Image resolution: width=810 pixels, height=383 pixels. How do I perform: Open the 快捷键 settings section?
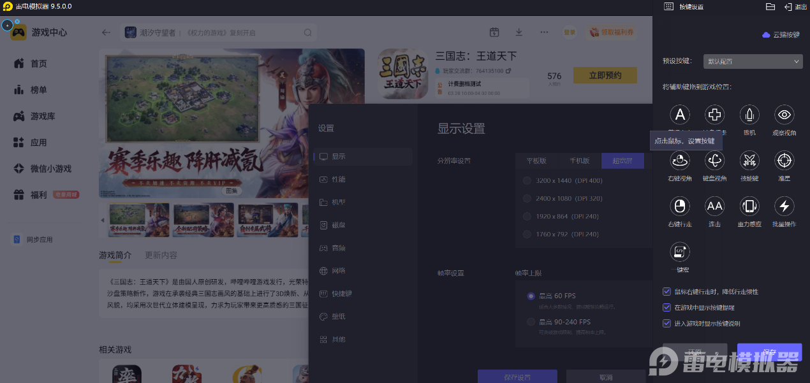point(341,294)
